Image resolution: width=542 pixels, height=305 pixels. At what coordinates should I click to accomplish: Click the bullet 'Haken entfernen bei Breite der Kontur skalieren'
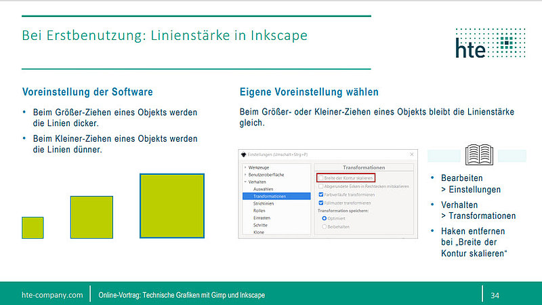click(x=474, y=242)
